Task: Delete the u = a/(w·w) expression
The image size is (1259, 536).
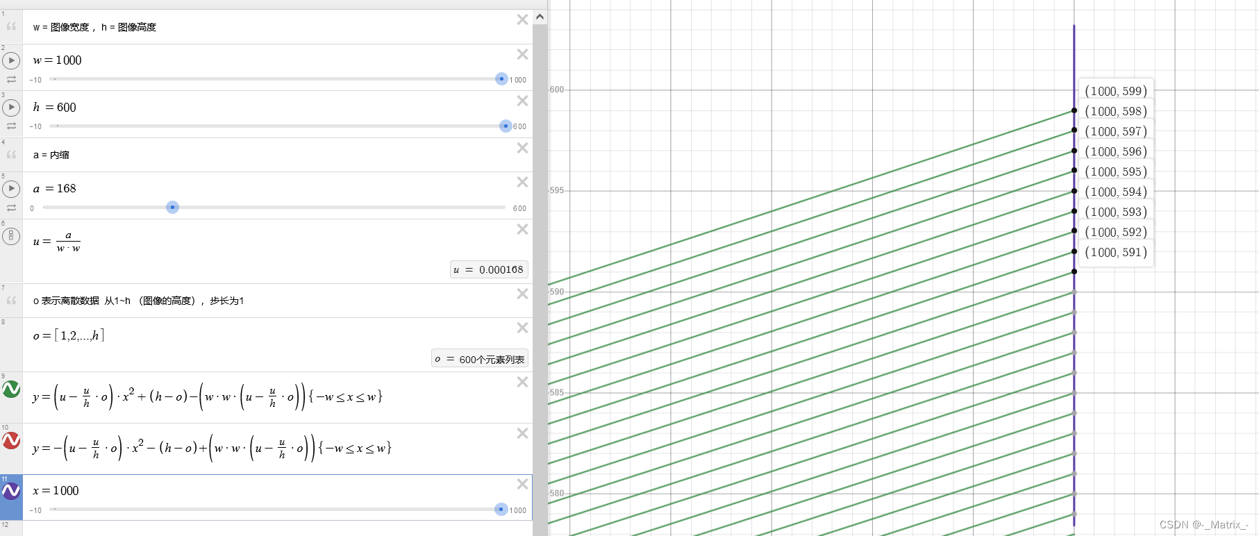Action: pos(522,229)
